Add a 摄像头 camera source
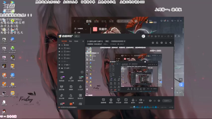This screenshot has width=212, height=119. (x=111, y=101)
